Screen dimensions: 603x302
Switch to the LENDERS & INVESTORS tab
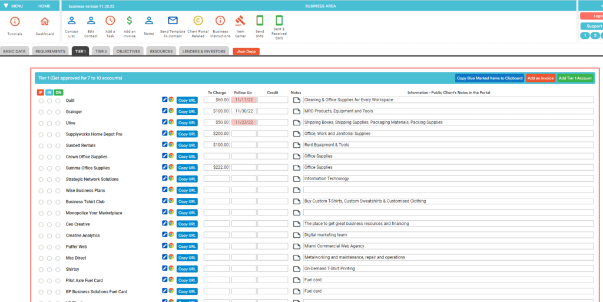(x=204, y=51)
